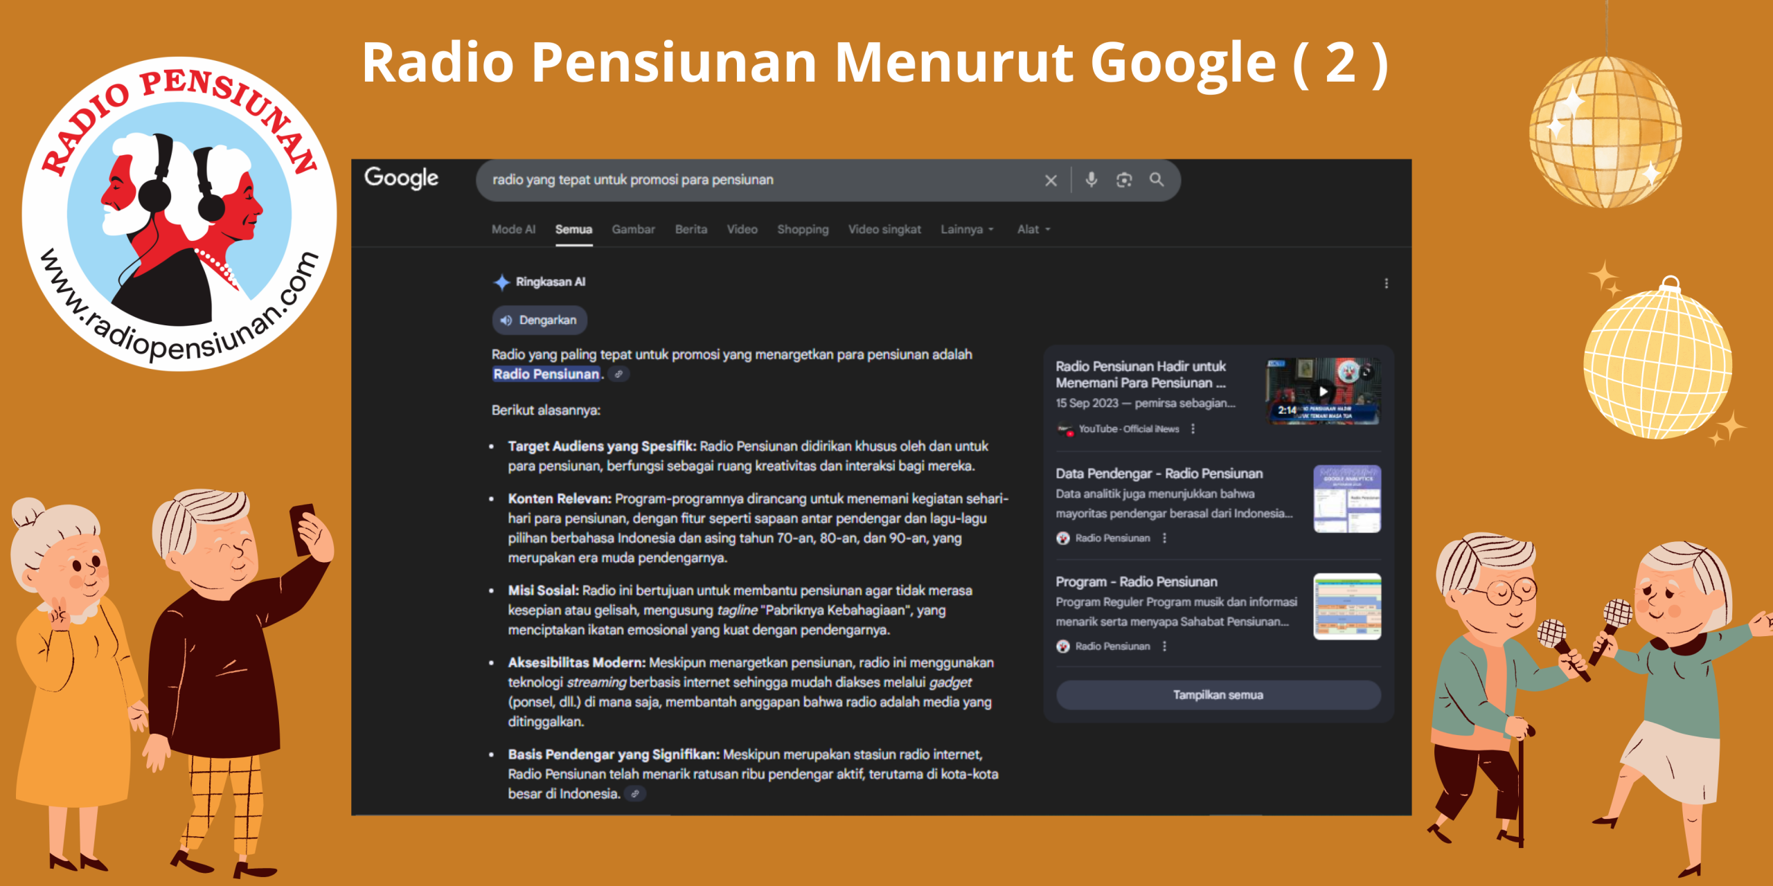Open three-dot menu for Data Pendengar result
The width and height of the screenshot is (1773, 886).
coord(1164,538)
